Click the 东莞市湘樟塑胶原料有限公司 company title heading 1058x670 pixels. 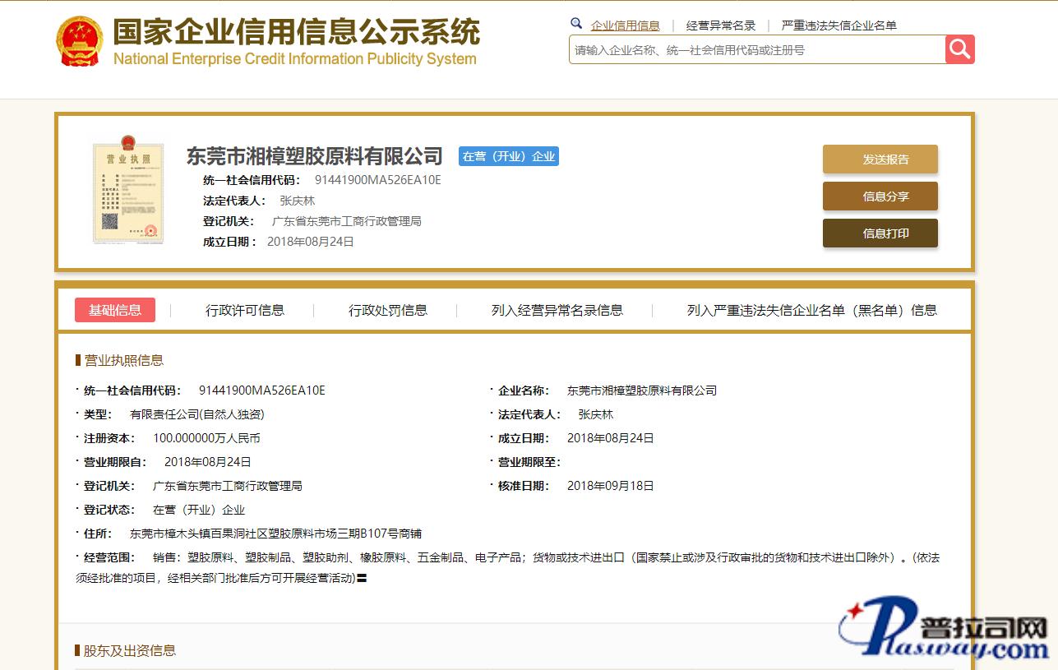click(314, 156)
